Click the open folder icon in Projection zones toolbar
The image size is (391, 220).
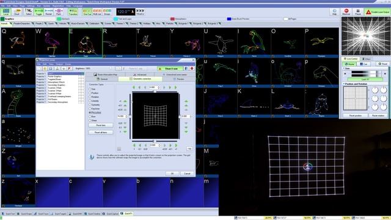pos(45,68)
